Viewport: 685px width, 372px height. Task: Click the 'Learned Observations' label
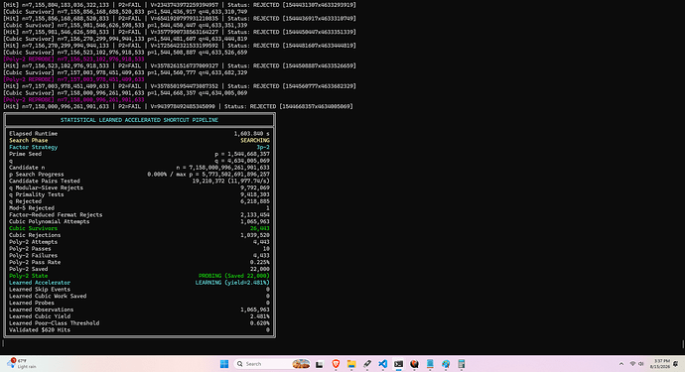pyautogui.click(x=41, y=310)
